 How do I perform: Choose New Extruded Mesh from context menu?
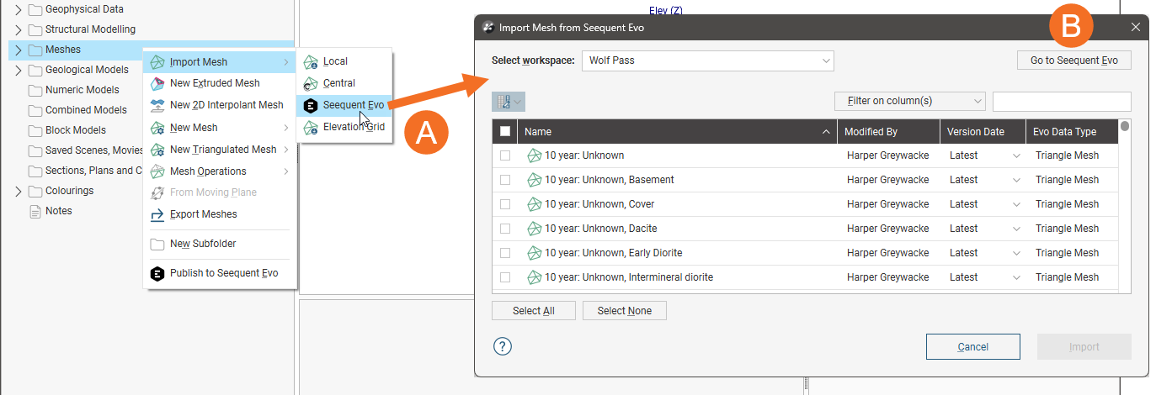coord(220,83)
